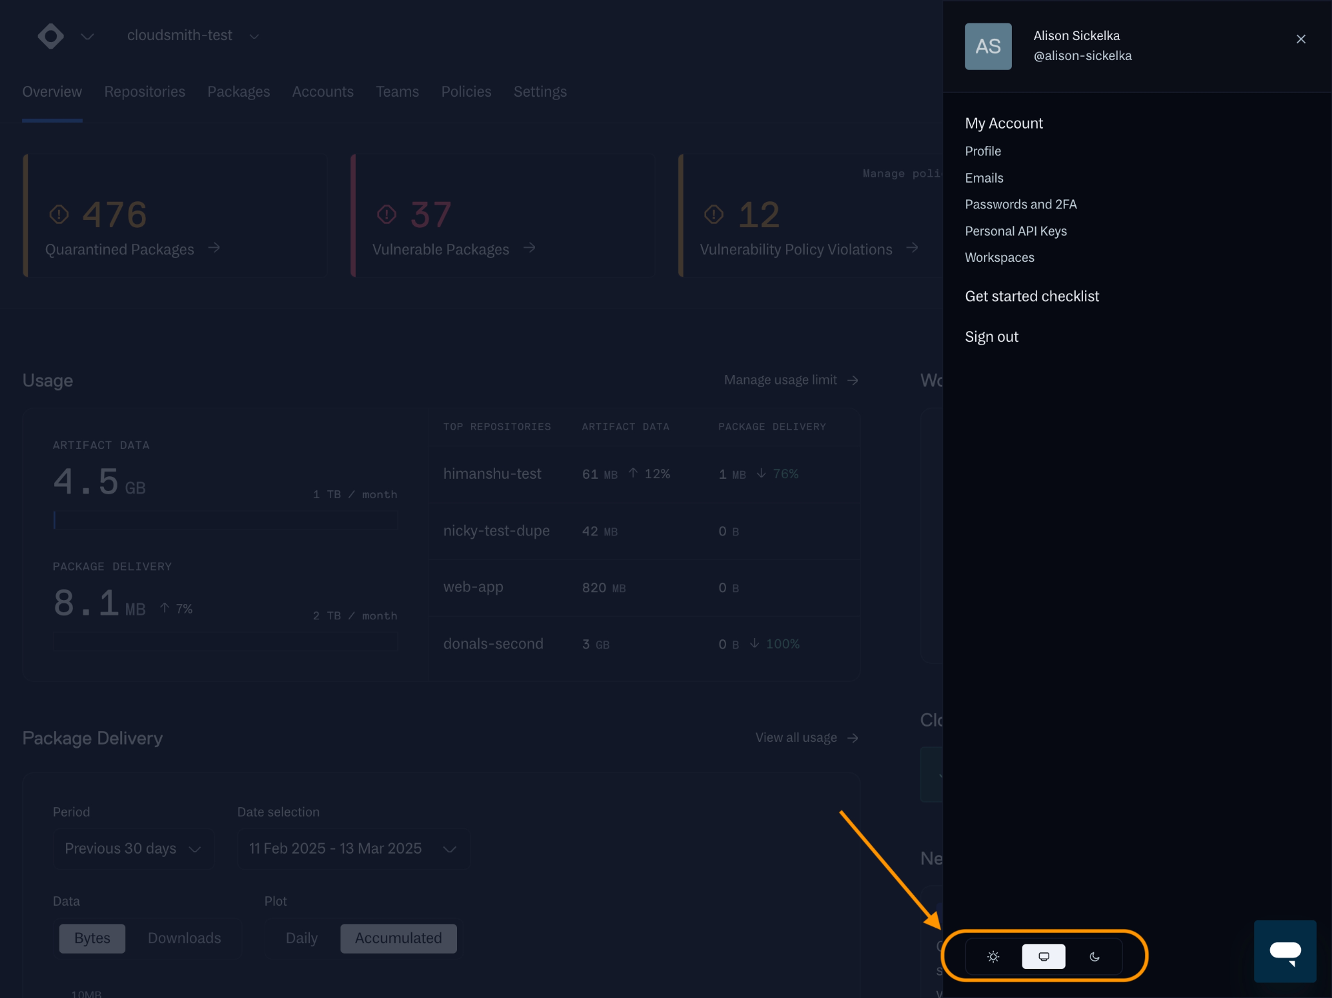Click Sign out
The height and width of the screenshot is (998, 1332).
(991, 336)
